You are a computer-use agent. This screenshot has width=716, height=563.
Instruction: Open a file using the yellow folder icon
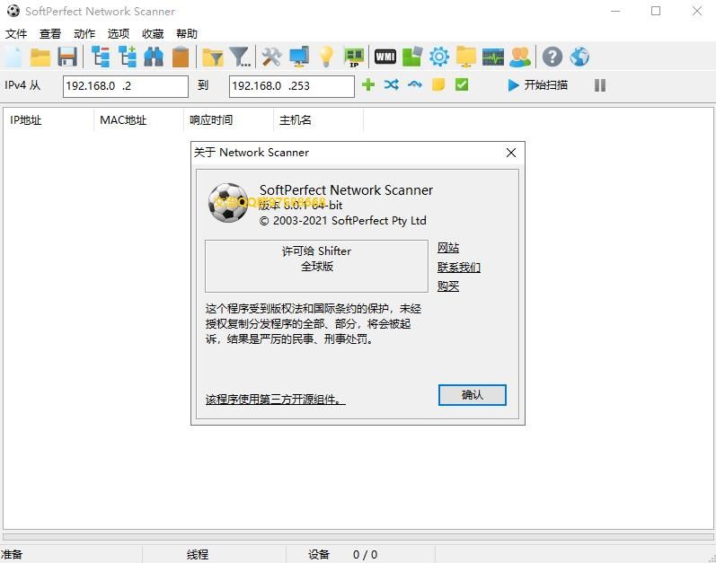coord(40,57)
